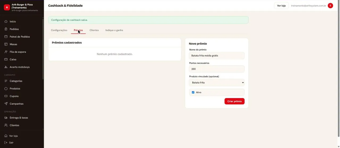Click the red user avatar E
The width and height of the screenshot is (340, 148).
click(330, 6)
